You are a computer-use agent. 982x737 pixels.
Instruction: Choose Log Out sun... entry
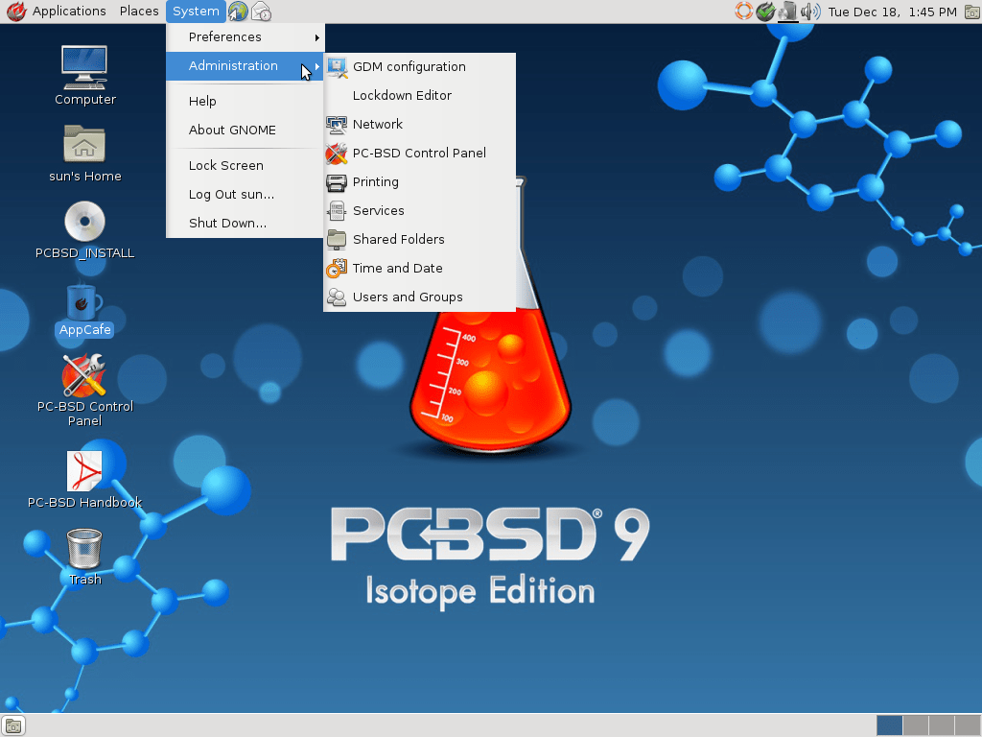tap(245, 194)
